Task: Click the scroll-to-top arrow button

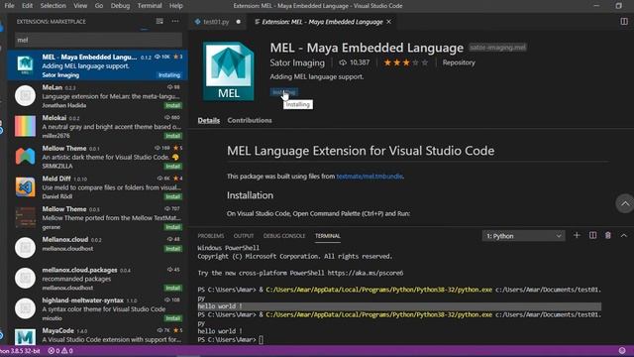Action: [624, 203]
